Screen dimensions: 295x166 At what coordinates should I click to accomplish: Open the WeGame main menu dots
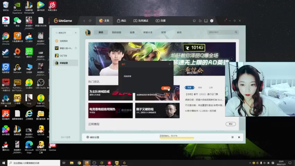(x=225, y=21)
